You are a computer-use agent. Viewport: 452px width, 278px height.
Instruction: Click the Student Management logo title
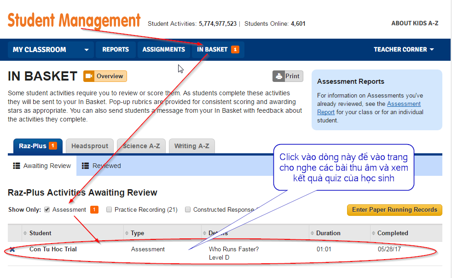74,20
